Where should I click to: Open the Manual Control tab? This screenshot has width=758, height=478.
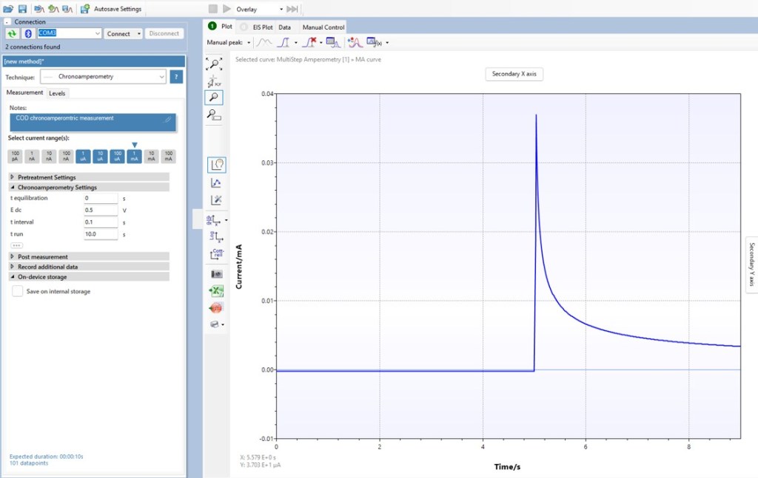tap(323, 27)
